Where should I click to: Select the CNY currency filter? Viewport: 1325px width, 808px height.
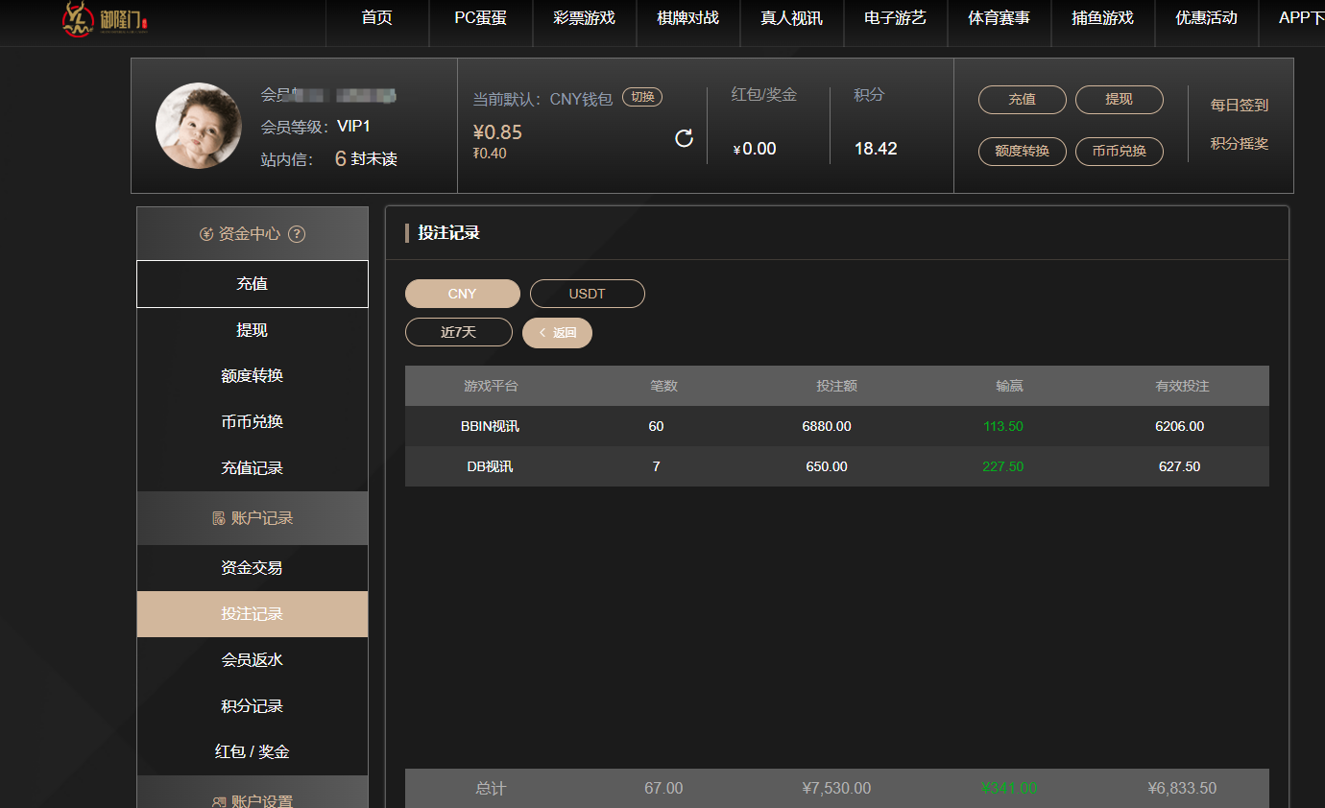click(x=462, y=294)
